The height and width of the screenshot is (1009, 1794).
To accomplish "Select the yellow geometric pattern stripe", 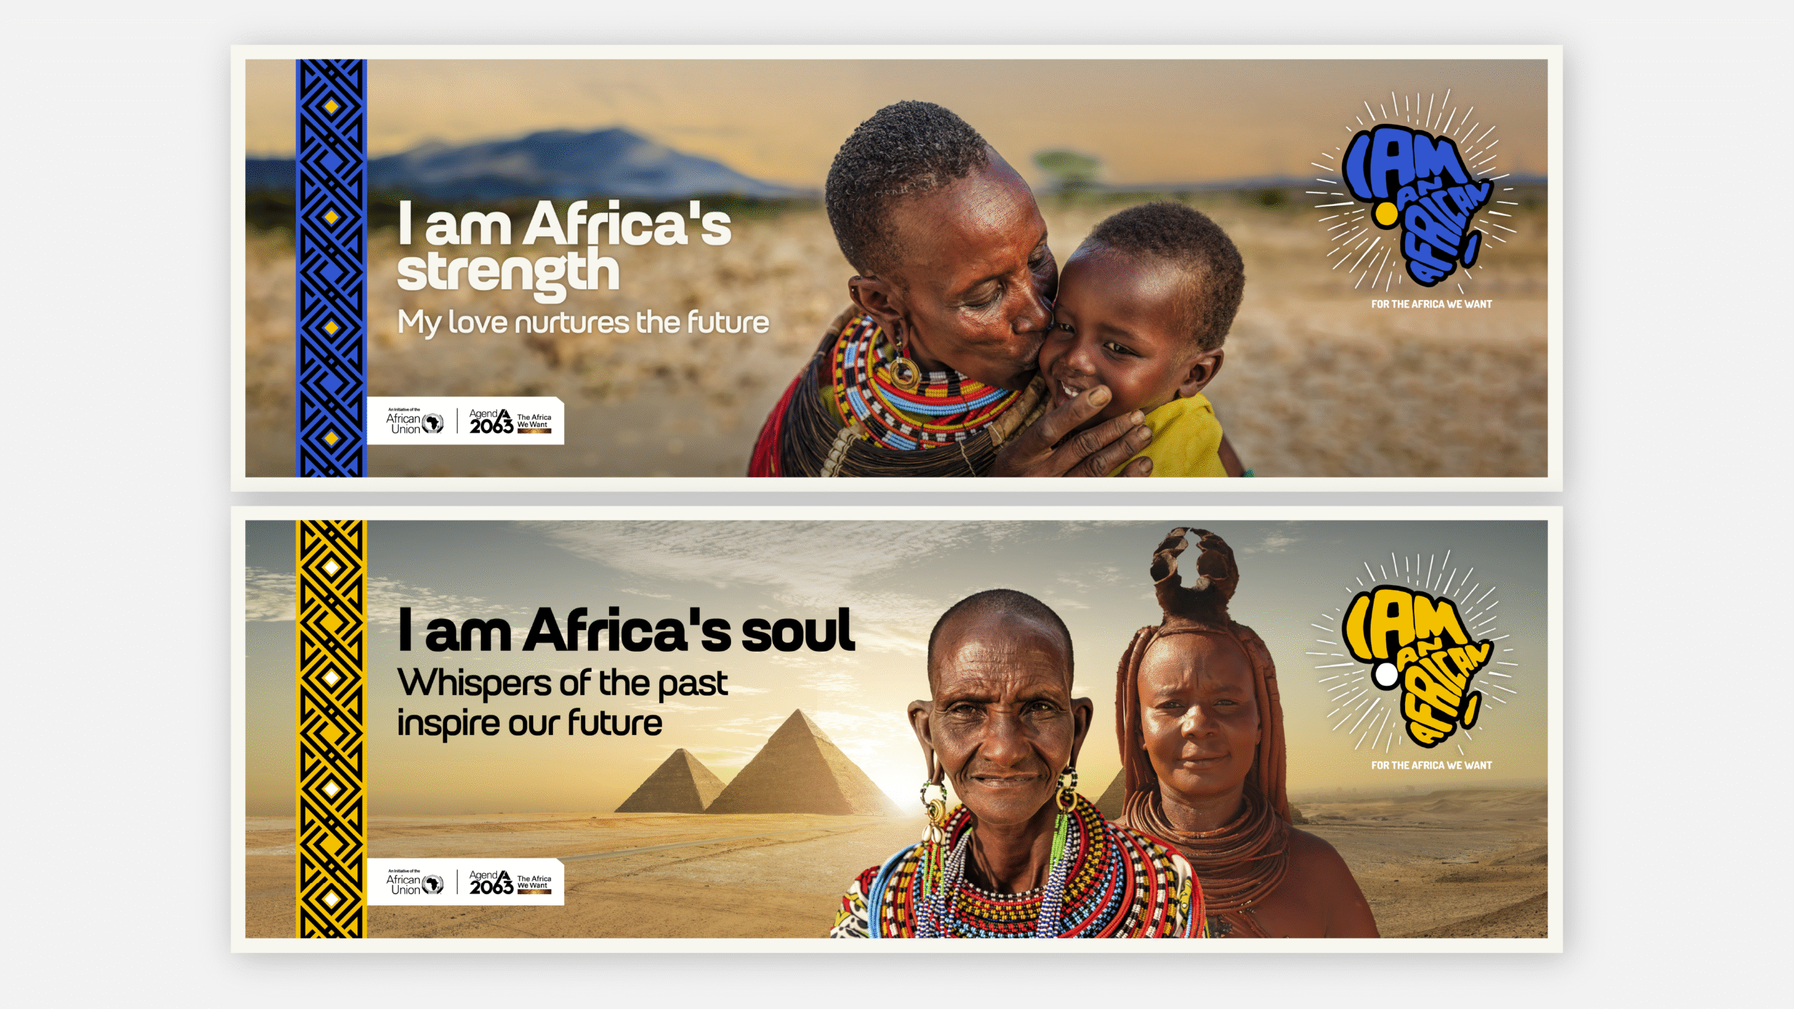I will (x=331, y=729).
